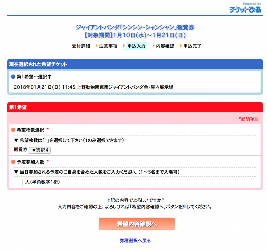Click the orange bullet next to 希望枚数選択
Image resolution: width=267 pixels, height=250 pixels.
(x=13, y=130)
